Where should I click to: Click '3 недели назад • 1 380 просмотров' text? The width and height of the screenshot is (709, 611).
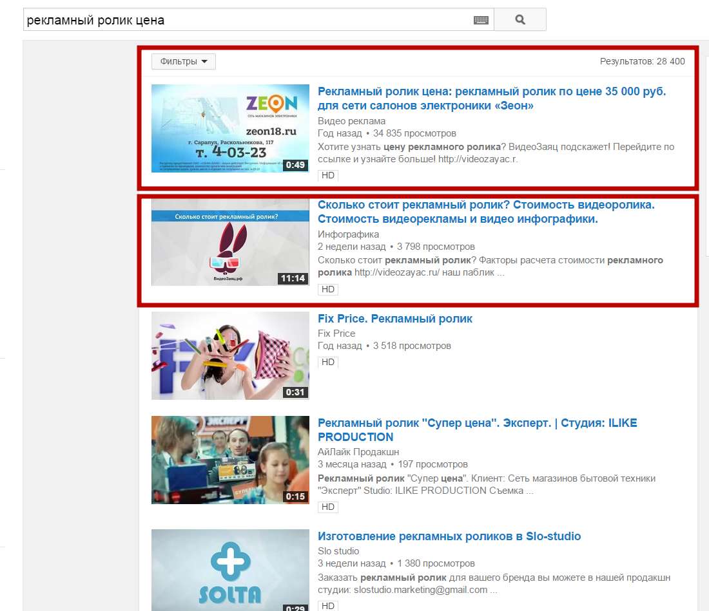pos(396,563)
